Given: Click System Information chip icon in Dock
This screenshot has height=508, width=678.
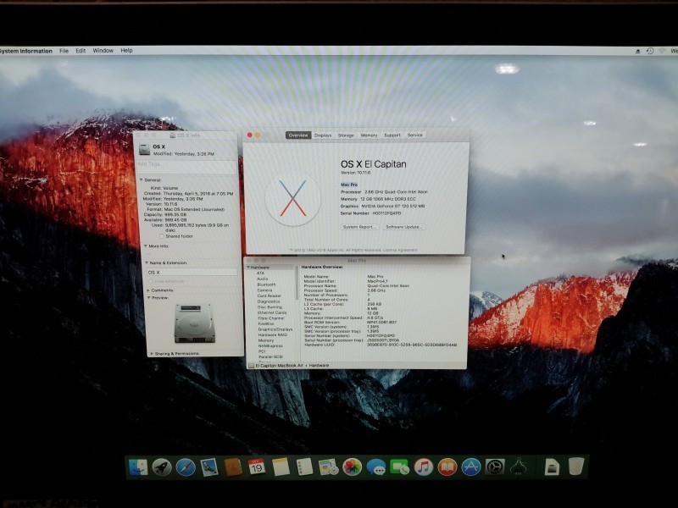Looking at the screenshot, I should click(518, 467).
